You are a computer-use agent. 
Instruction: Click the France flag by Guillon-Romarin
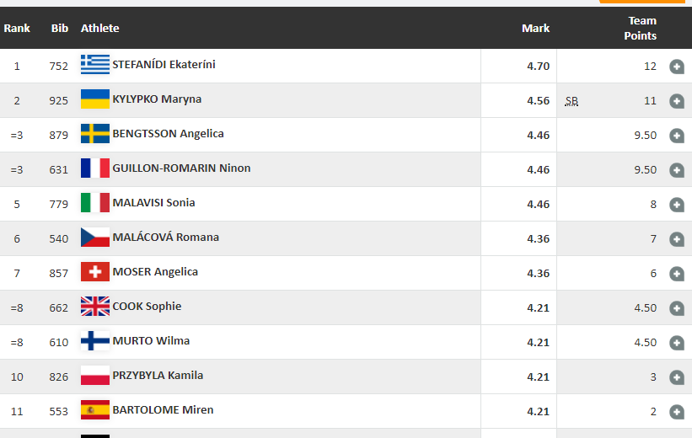(x=95, y=168)
